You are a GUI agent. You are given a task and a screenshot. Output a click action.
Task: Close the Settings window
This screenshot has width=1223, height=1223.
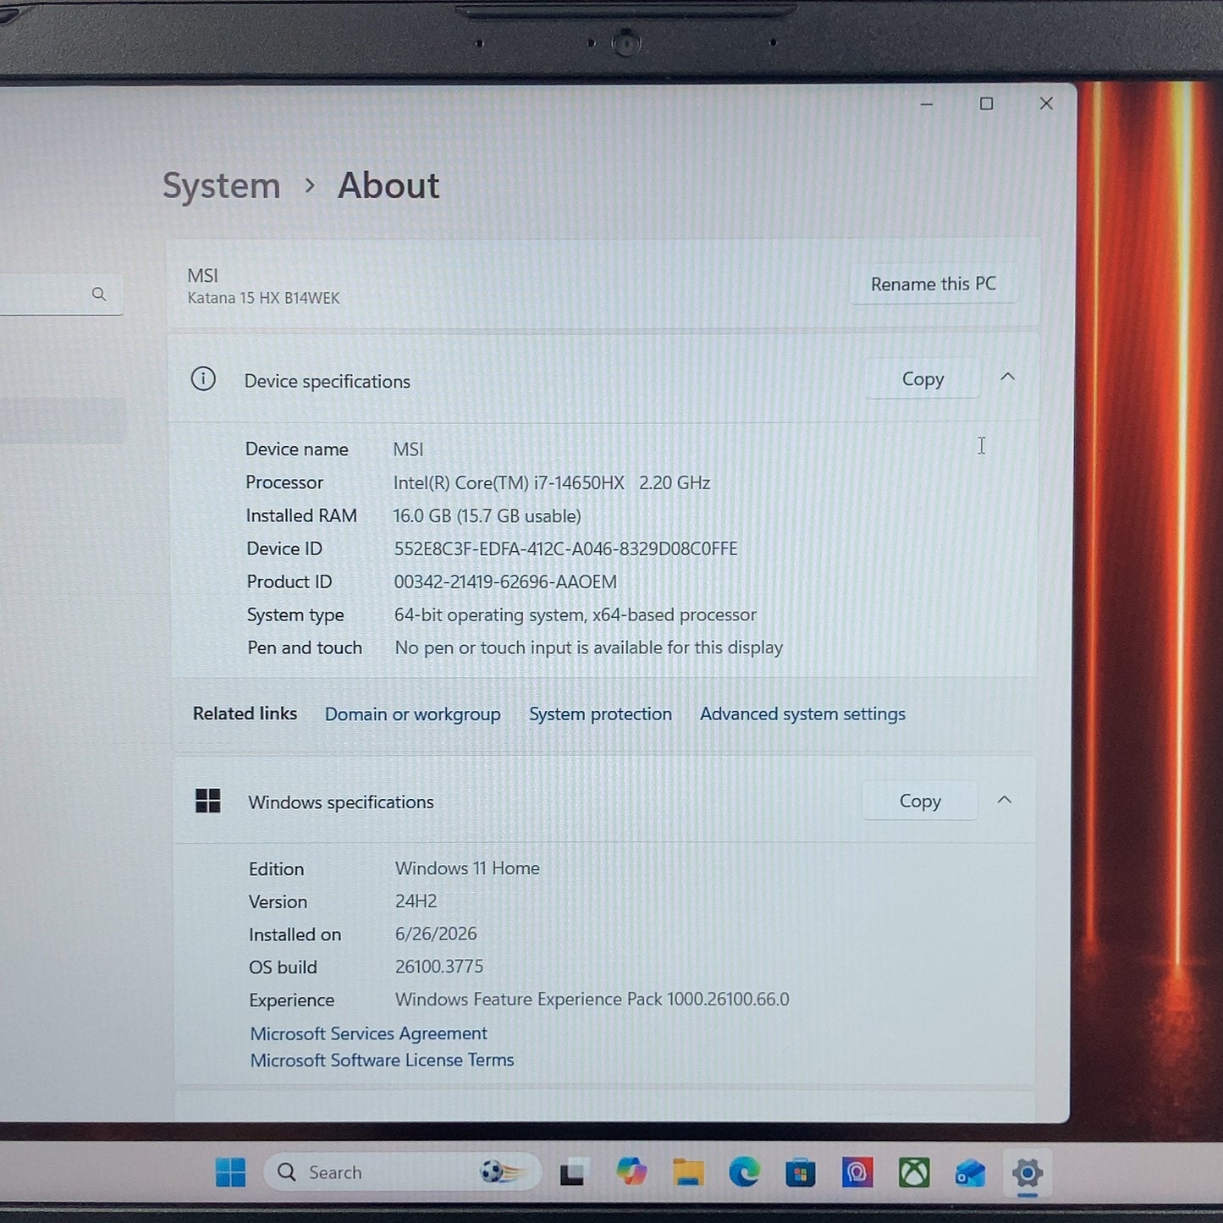coord(1047,103)
